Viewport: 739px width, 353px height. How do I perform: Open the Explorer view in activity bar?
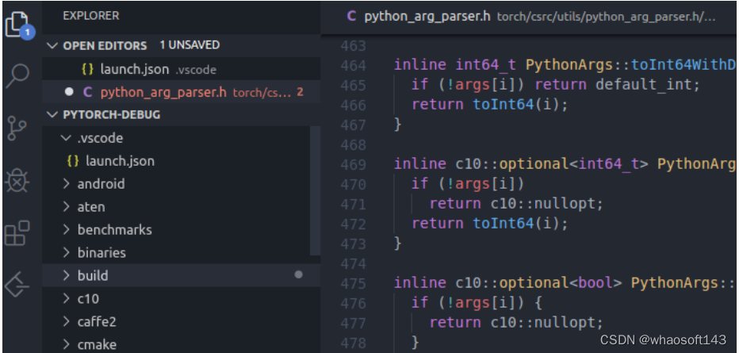tap(19, 25)
